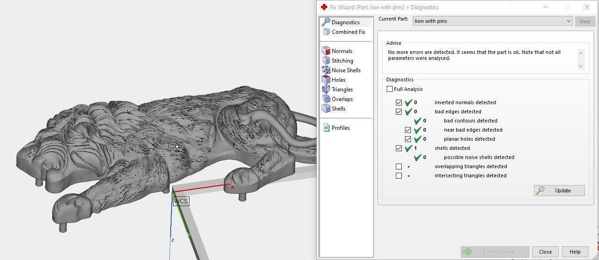Click the green arrow on Follow Advice
599x260 pixels.
[x=467, y=252]
